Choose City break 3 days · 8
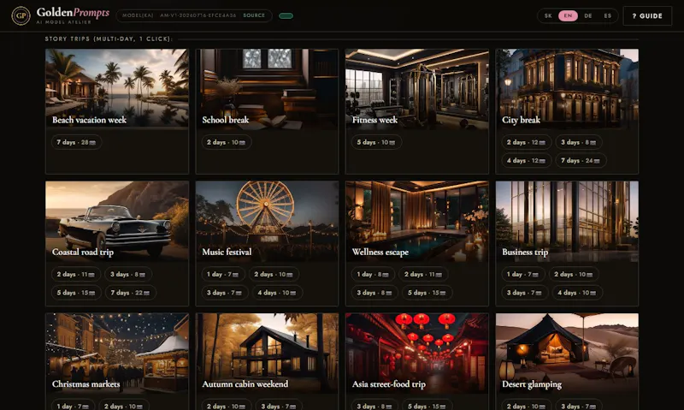 pos(579,142)
